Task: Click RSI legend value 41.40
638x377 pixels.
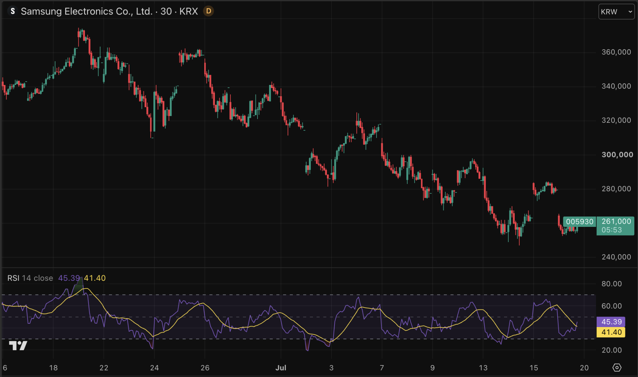Action: (95, 278)
